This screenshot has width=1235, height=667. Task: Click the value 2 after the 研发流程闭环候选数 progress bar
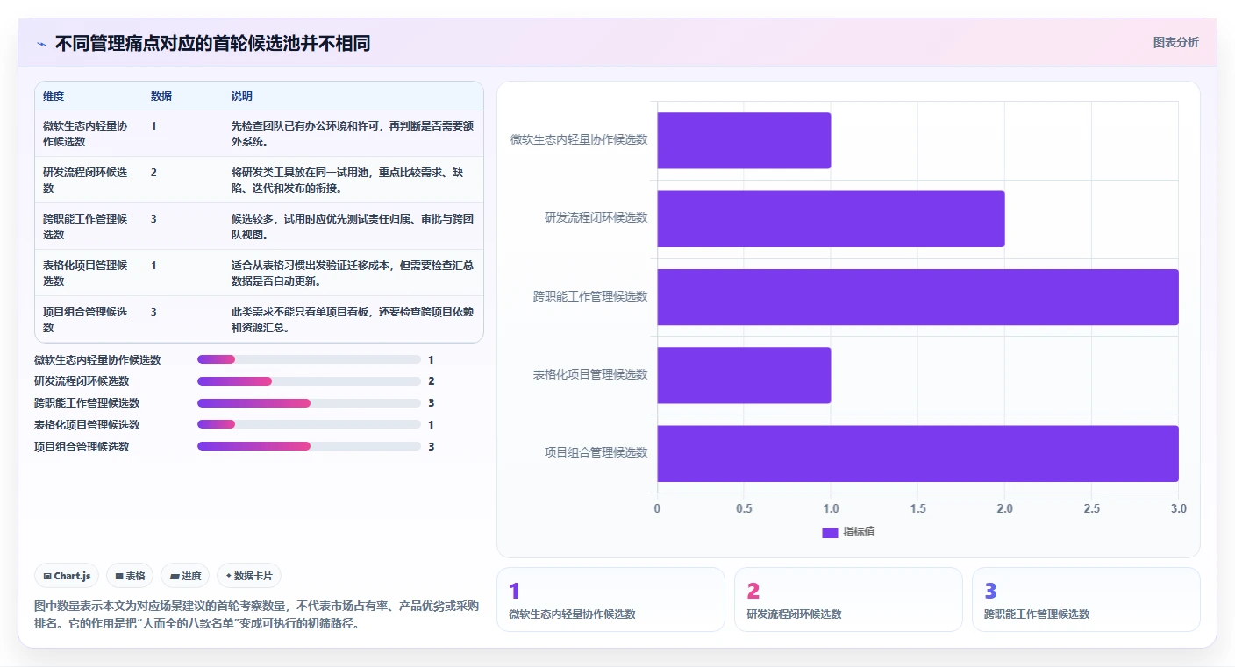click(x=432, y=381)
